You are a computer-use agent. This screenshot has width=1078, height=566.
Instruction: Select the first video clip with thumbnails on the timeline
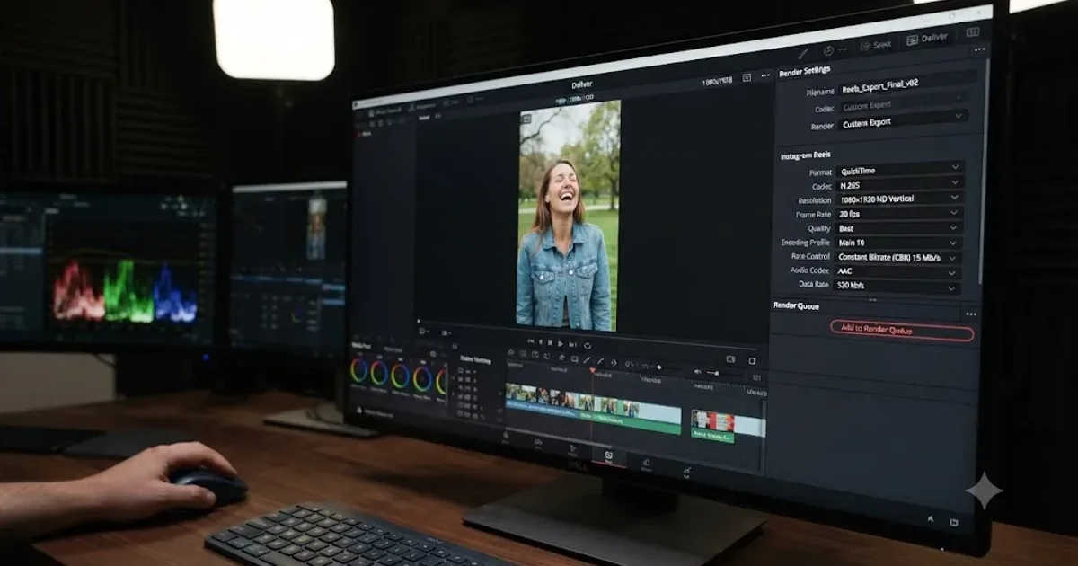coord(522,392)
